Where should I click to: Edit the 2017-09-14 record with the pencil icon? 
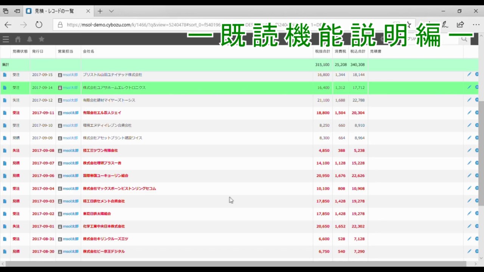click(x=469, y=87)
